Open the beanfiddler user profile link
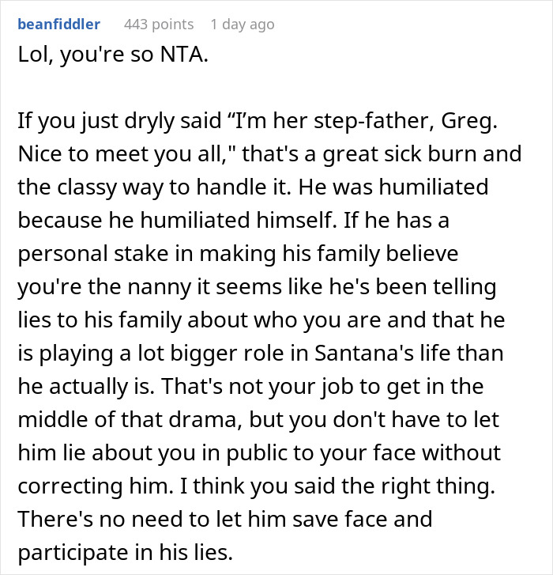This screenshot has width=553, height=575. tap(59, 25)
